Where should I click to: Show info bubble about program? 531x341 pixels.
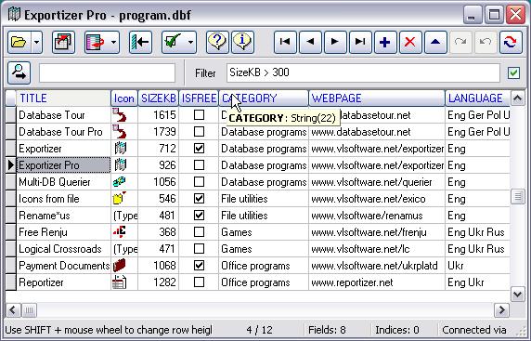(x=242, y=42)
